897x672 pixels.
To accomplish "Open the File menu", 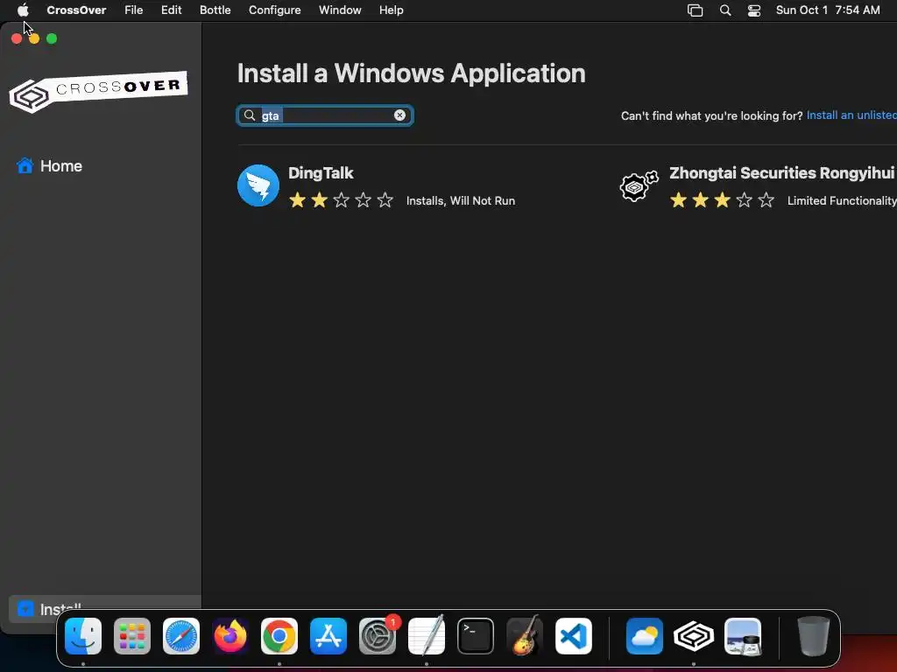I will (x=134, y=10).
